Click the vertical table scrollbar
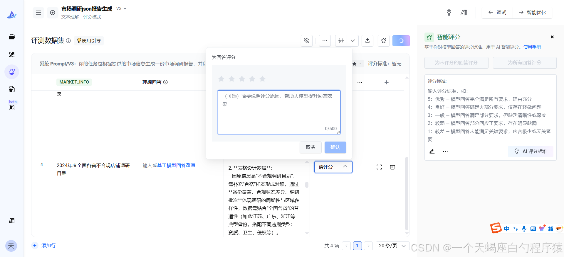Screen dimensions: 564x257 tap(407, 193)
